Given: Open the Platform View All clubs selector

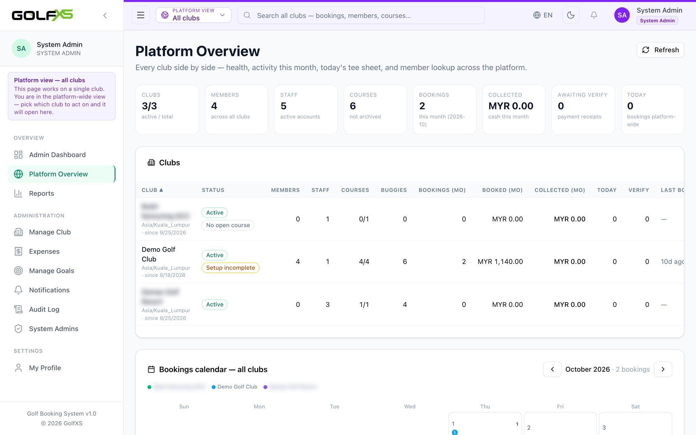Looking at the screenshot, I should click(x=193, y=15).
